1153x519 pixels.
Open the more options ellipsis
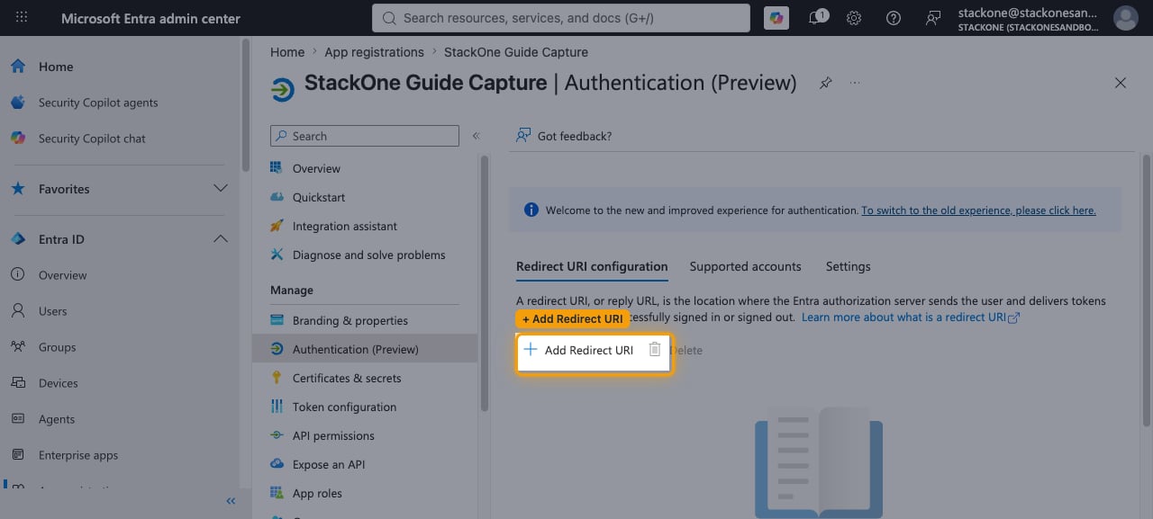click(855, 83)
